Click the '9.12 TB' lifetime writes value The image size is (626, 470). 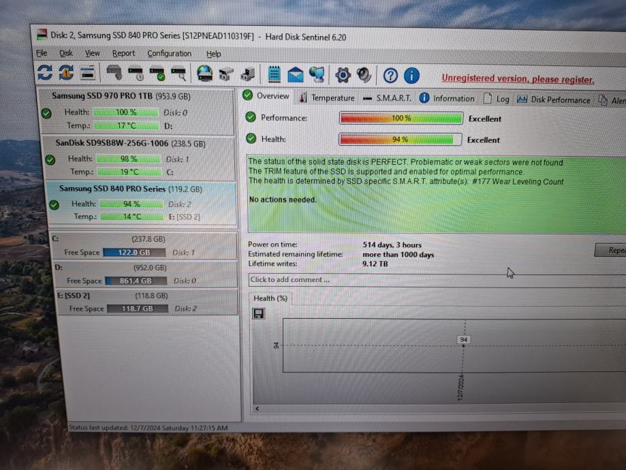[375, 264]
